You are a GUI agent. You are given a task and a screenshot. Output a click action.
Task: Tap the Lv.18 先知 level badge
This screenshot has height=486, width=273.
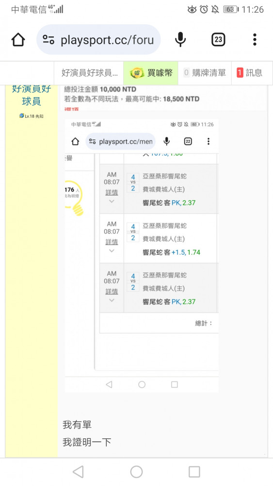[31, 116]
